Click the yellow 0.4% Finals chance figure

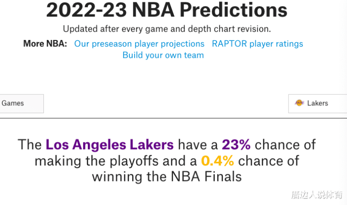point(217,161)
